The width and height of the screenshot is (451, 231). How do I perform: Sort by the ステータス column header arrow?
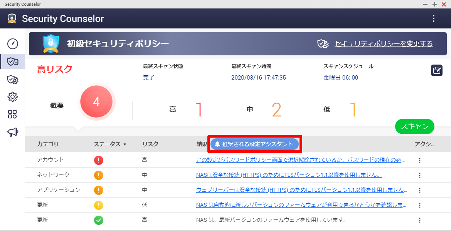[125, 145]
